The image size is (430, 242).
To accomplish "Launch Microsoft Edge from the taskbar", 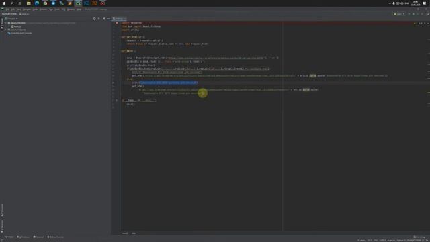I will [37, 3].
